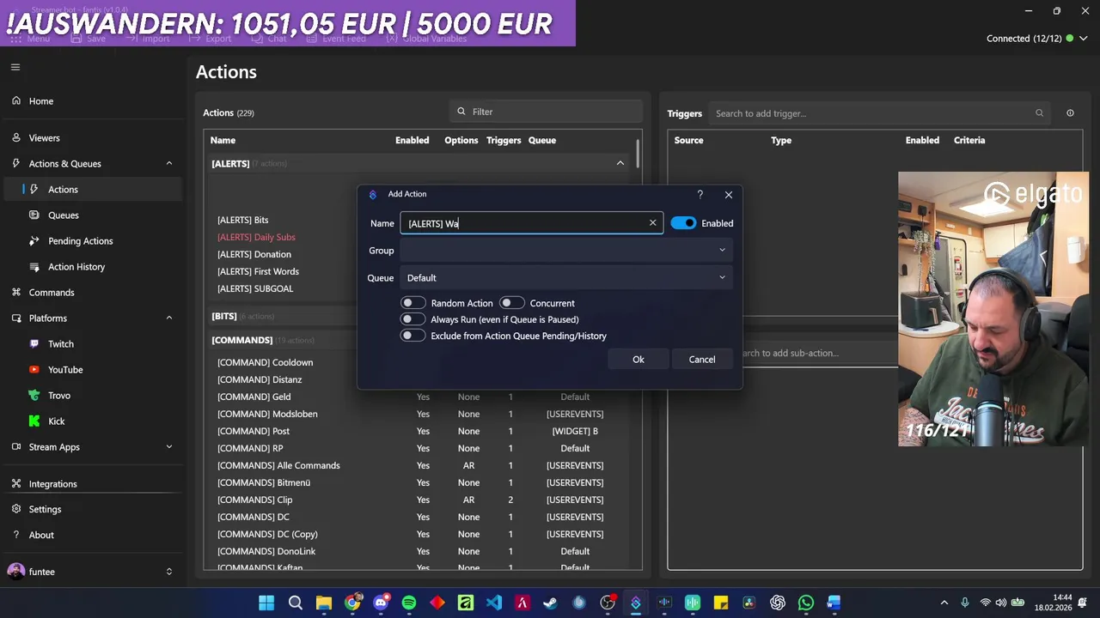Select the [ALERTS] First Words action
Screen dimensions: 1100x618
(258, 271)
